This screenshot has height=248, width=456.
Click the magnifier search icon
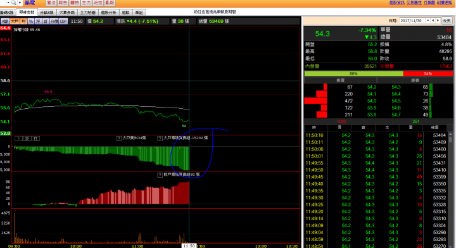[14, 3]
